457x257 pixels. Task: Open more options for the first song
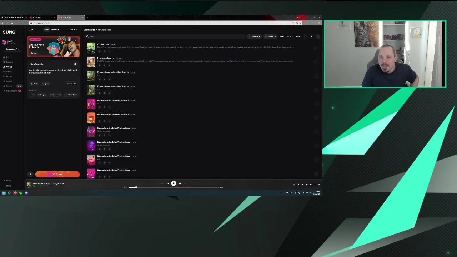pos(316,48)
